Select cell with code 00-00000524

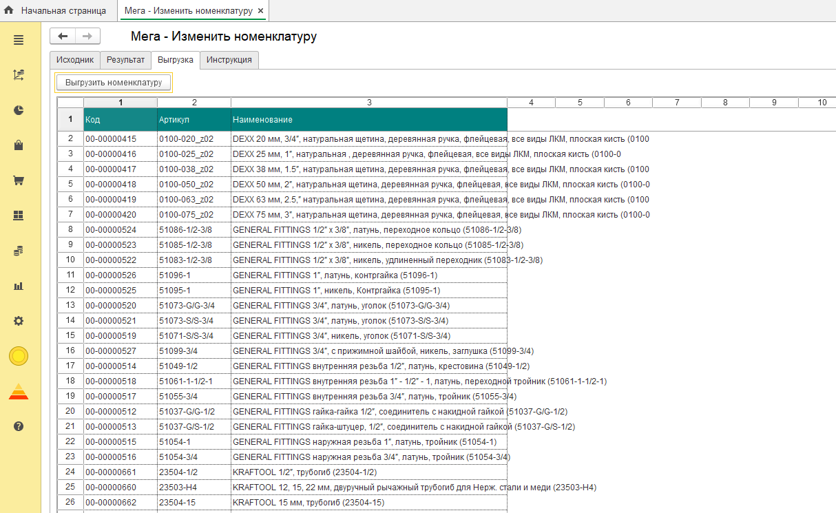[121, 229]
